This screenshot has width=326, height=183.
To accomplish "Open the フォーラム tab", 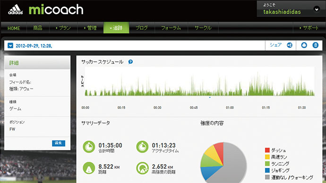I will click(171, 28).
